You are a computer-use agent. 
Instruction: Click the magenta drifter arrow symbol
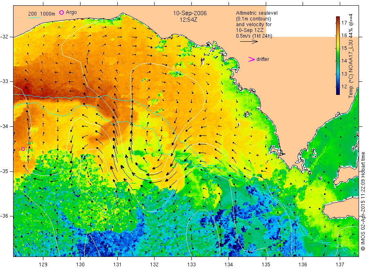pyautogui.click(x=251, y=59)
